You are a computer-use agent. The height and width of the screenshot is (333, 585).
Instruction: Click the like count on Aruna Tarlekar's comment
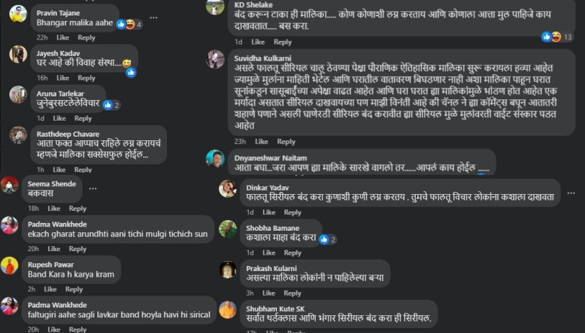117,105
